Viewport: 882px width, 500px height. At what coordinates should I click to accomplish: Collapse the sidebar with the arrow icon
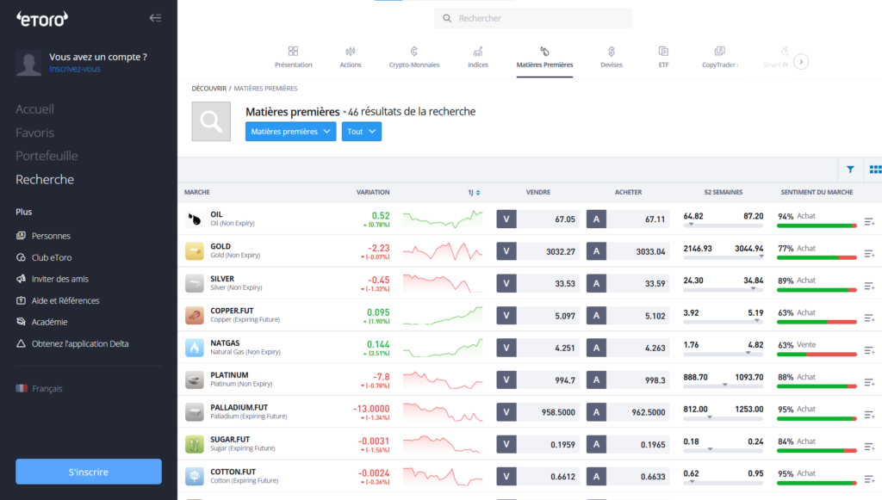(x=155, y=18)
